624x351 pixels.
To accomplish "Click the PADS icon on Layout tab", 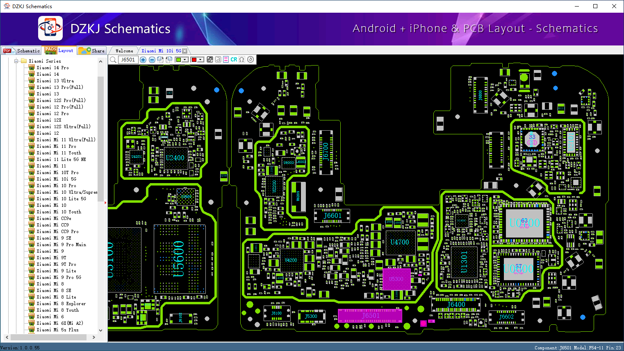I will (x=51, y=50).
